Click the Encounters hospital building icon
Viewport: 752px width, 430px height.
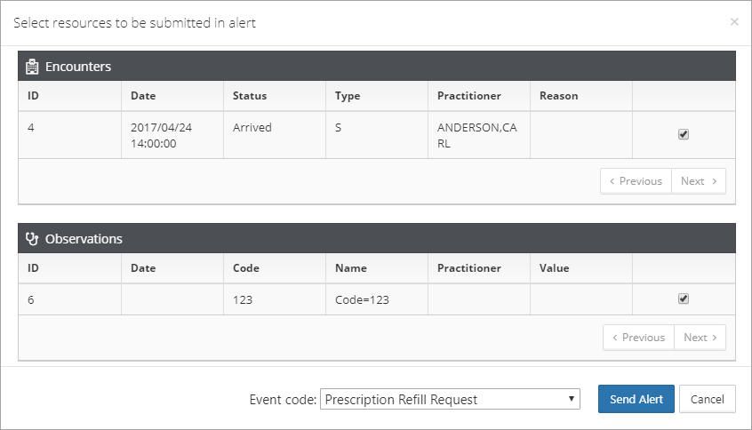32,67
